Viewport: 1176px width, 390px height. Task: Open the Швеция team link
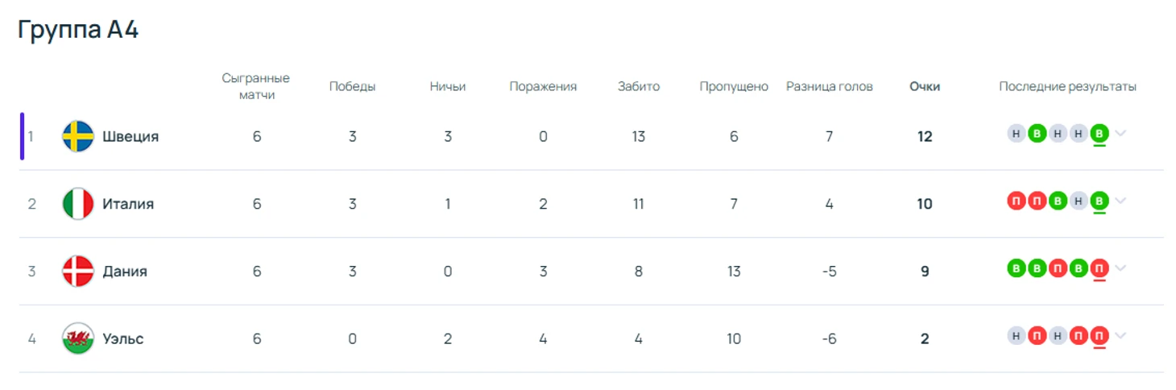(130, 136)
